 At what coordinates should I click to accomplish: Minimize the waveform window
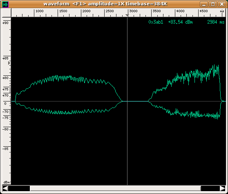[204, 4]
